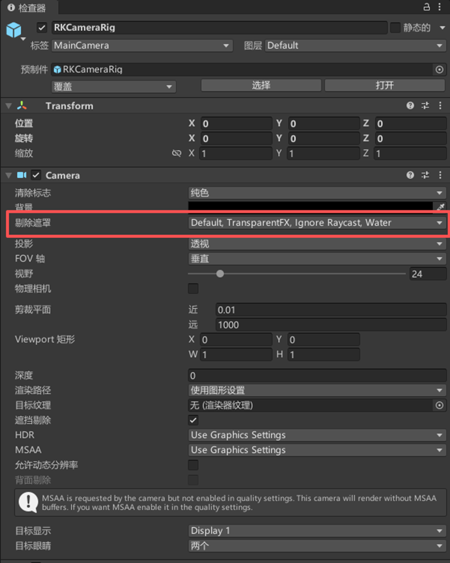Enable the 允许动态分辨率 checkbox
The width and height of the screenshot is (450, 563).
click(x=193, y=465)
